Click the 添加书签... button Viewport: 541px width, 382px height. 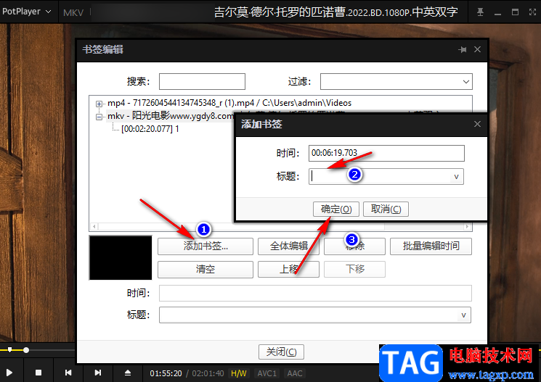point(206,246)
